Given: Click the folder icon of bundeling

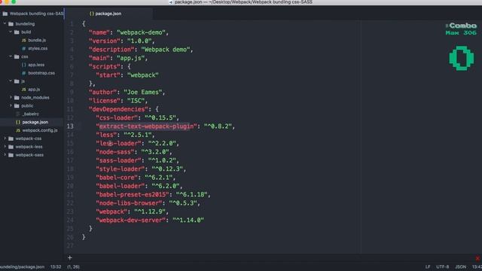Looking at the screenshot, I should tap(11, 24).
